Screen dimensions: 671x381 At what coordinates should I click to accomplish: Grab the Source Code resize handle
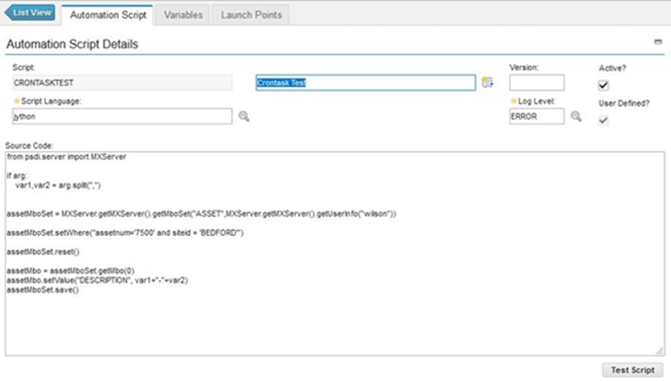pyautogui.click(x=660, y=350)
